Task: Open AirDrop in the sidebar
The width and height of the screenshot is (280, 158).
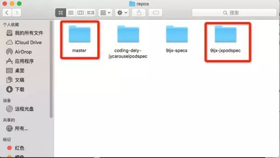Action: [x=19, y=52]
